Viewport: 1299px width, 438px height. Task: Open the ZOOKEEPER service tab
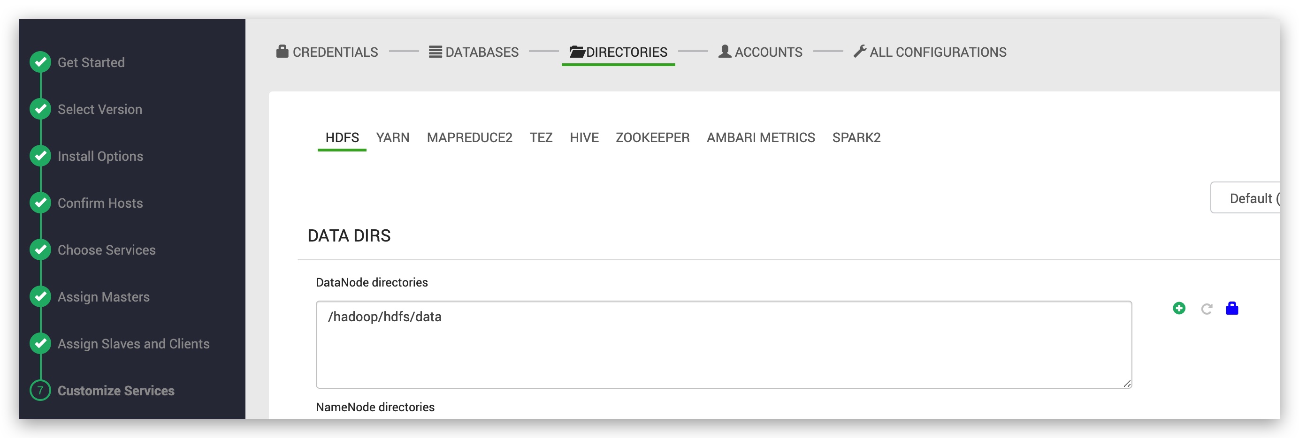point(652,137)
